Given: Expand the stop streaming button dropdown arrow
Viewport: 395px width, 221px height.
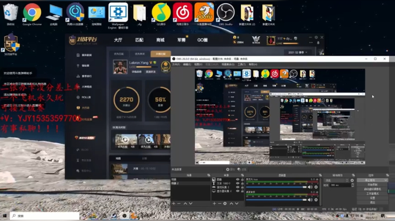Looking at the screenshot, I should [386, 181].
